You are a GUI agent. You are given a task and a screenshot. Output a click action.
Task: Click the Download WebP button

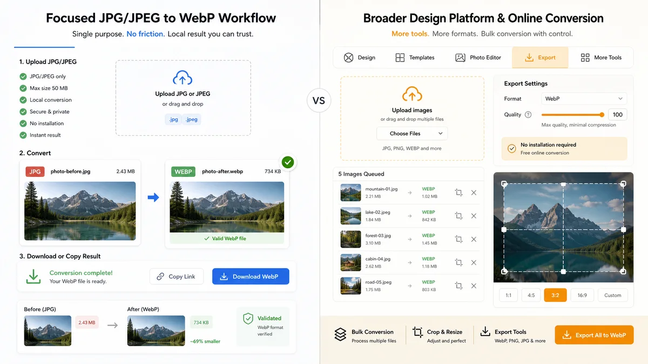[251, 277]
